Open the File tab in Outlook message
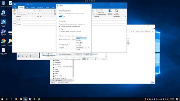 pos(15,7)
